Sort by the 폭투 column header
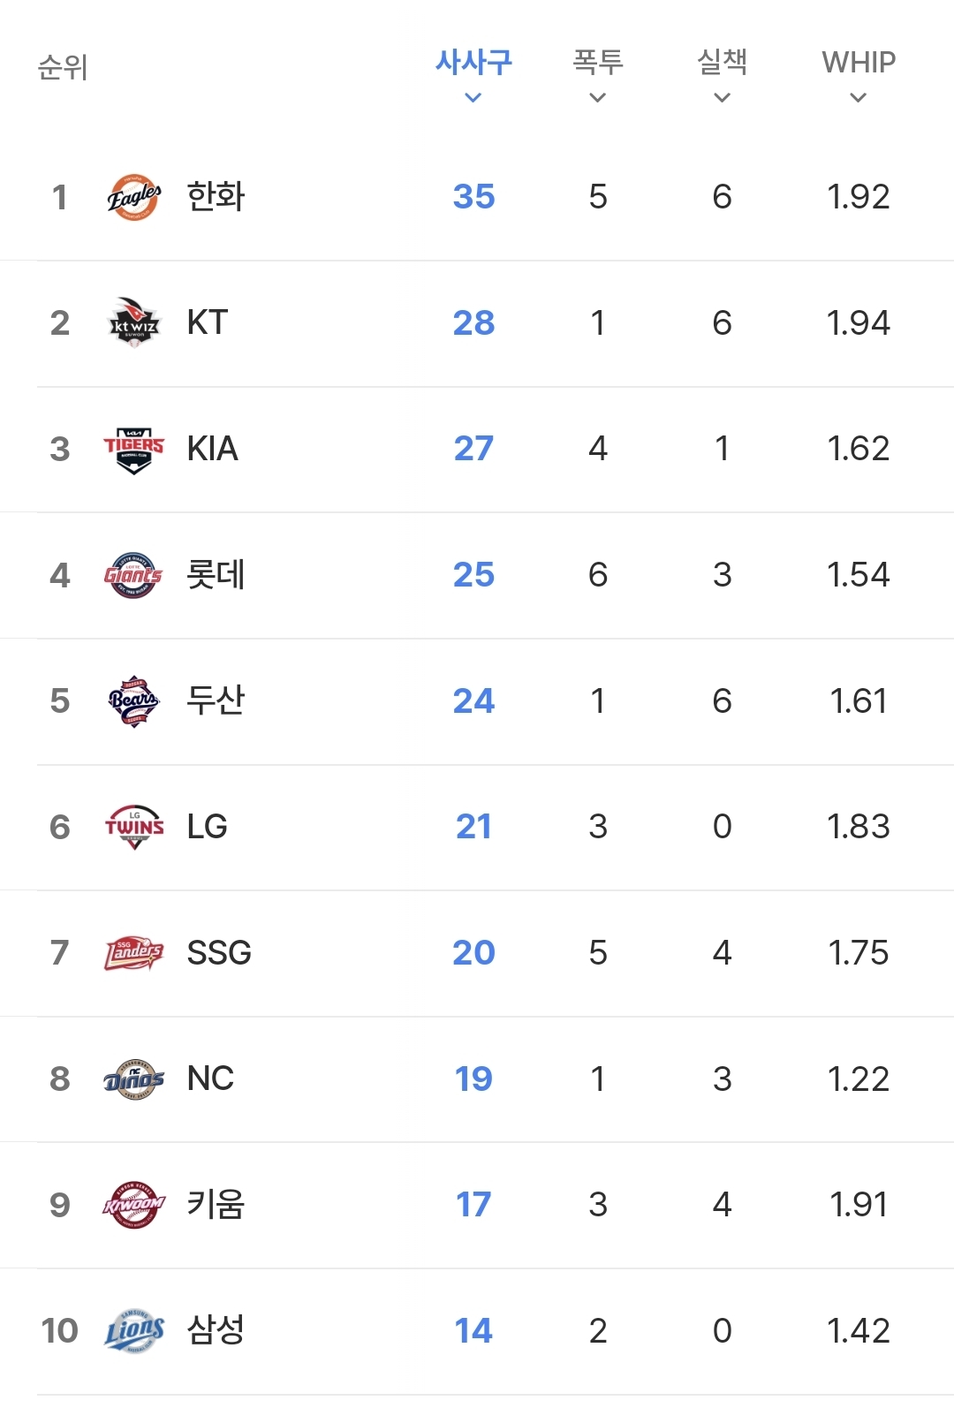The height and width of the screenshot is (1408, 954). coord(598,62)
